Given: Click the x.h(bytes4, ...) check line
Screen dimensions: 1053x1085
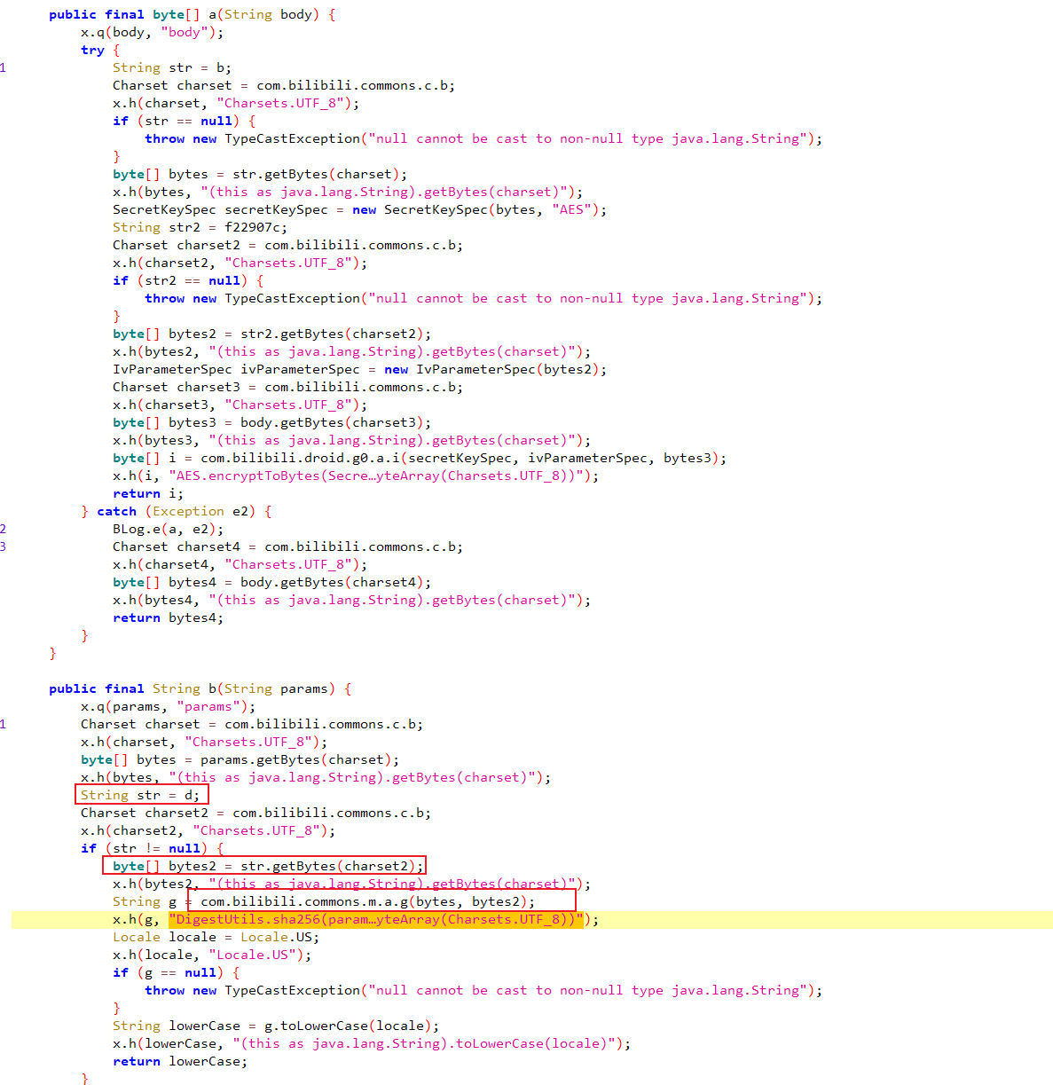Looking at the screenshot, I should tap(351, 600).
